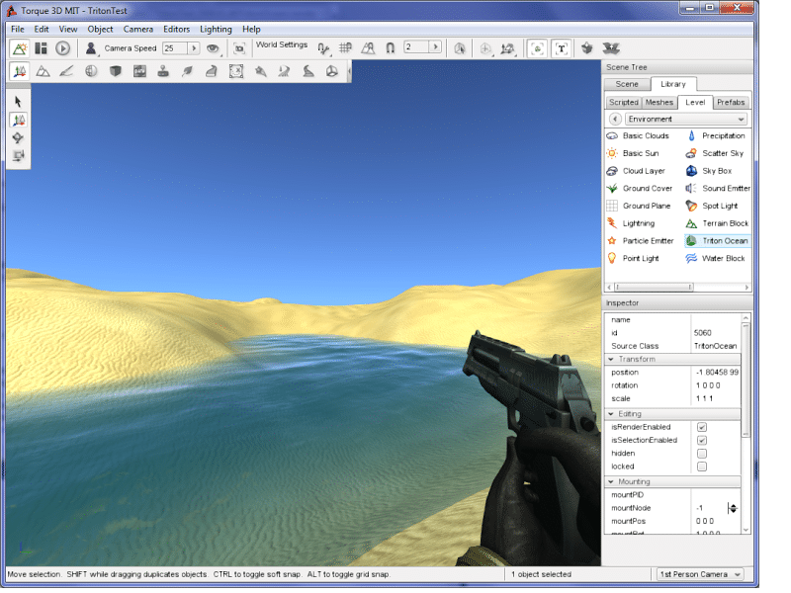Click the mountNode spinner arrows
Screen dimensions: 791x593
click(733, 508)
